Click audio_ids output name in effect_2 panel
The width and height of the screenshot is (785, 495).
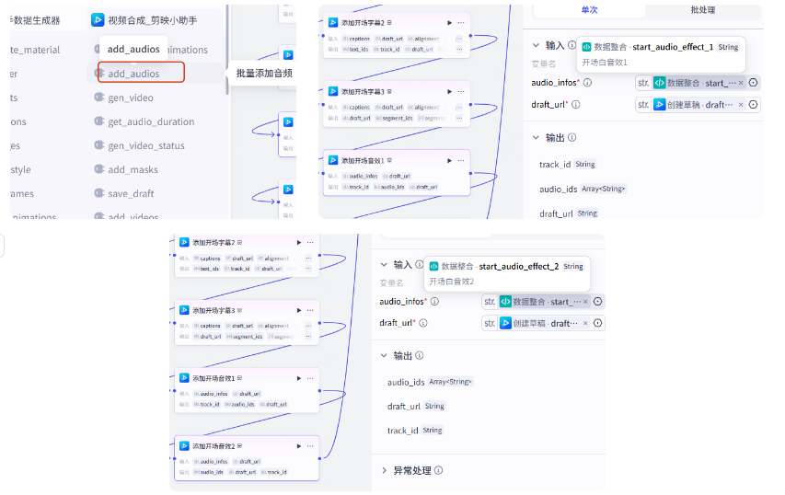(x=406, y=382)
